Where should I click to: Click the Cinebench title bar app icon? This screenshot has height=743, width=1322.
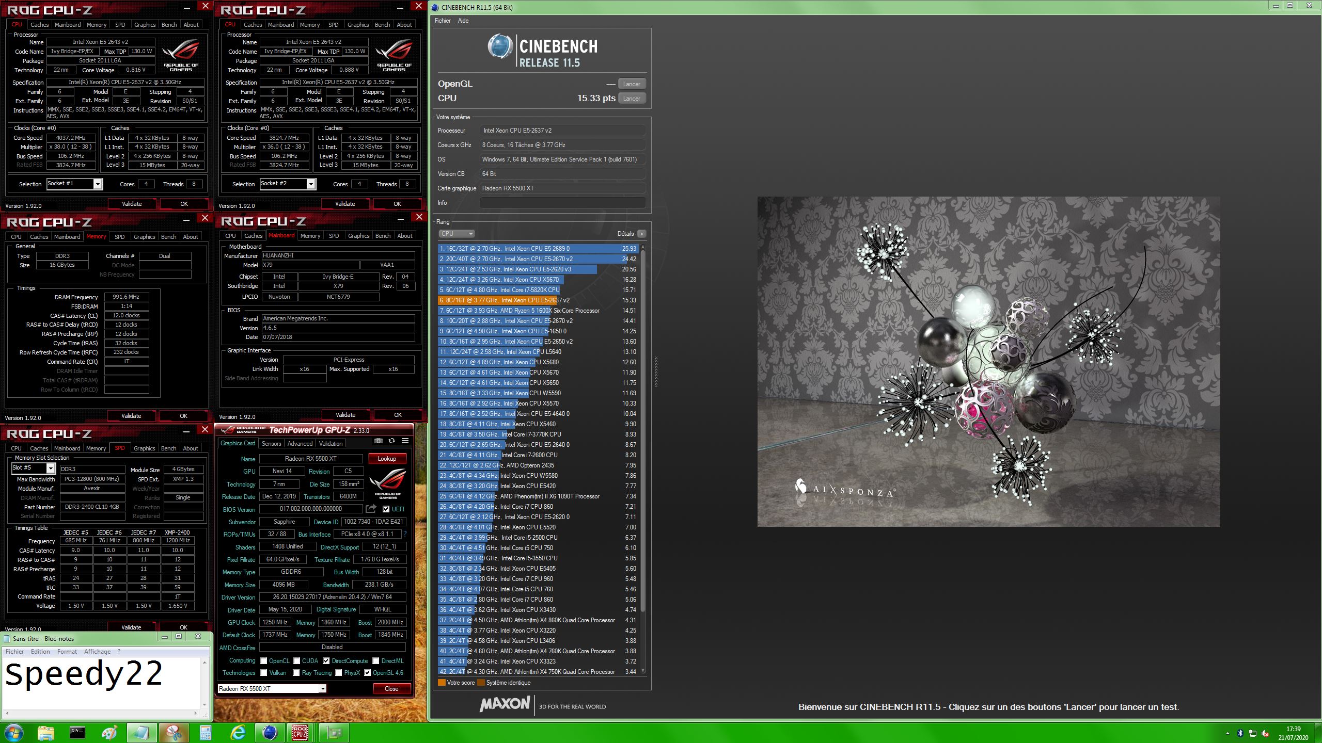tap(435, 7)
